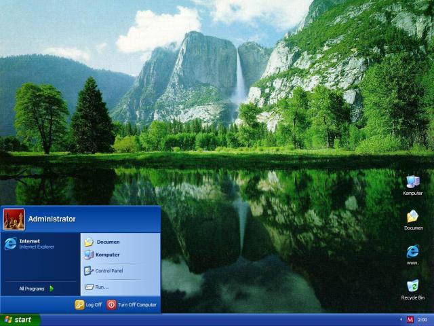Image resolution: width=434 pixels, height=326 pixels.
Task: Click the Administrator user name text
Action: 52,219
